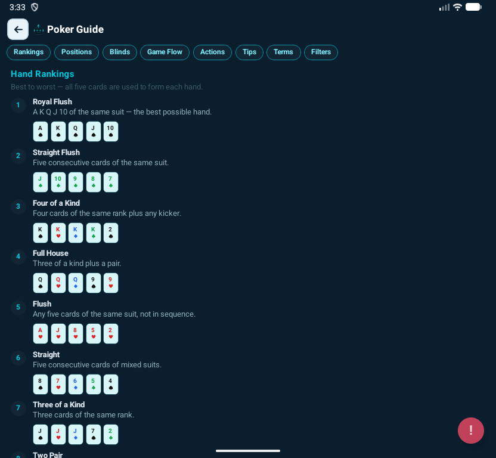Select the Jack of clubs in Straight Flush

(41, 182)
